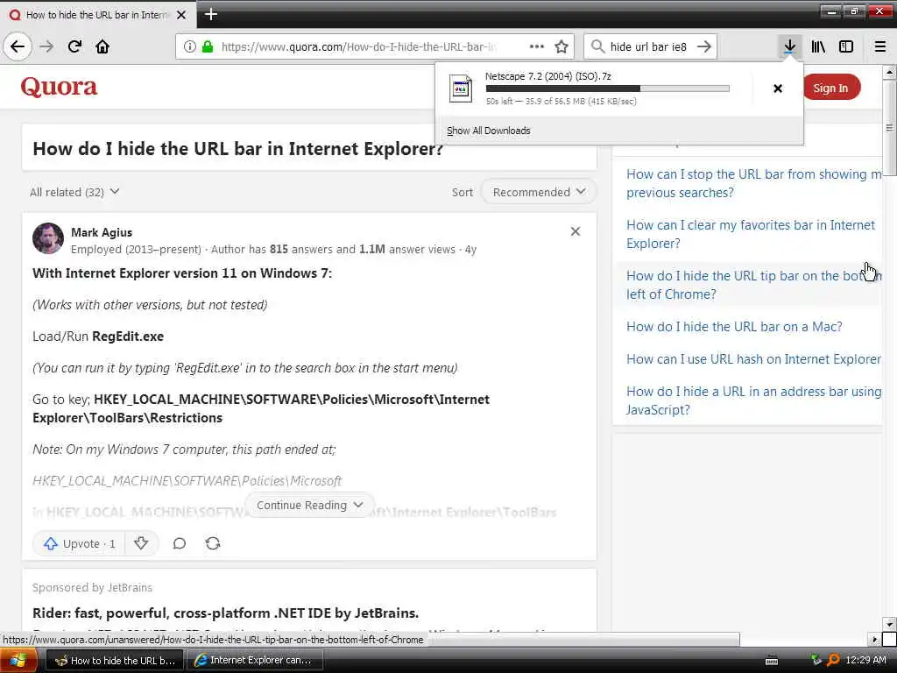Show All Downloads
The height and width of the screenshot is (673, 897).
489,131
